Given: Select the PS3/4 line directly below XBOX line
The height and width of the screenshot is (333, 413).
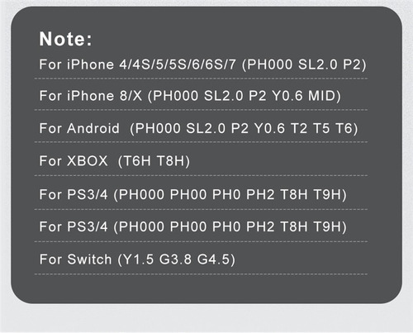Looking at the screenshot, I should [x=192, y=195].
